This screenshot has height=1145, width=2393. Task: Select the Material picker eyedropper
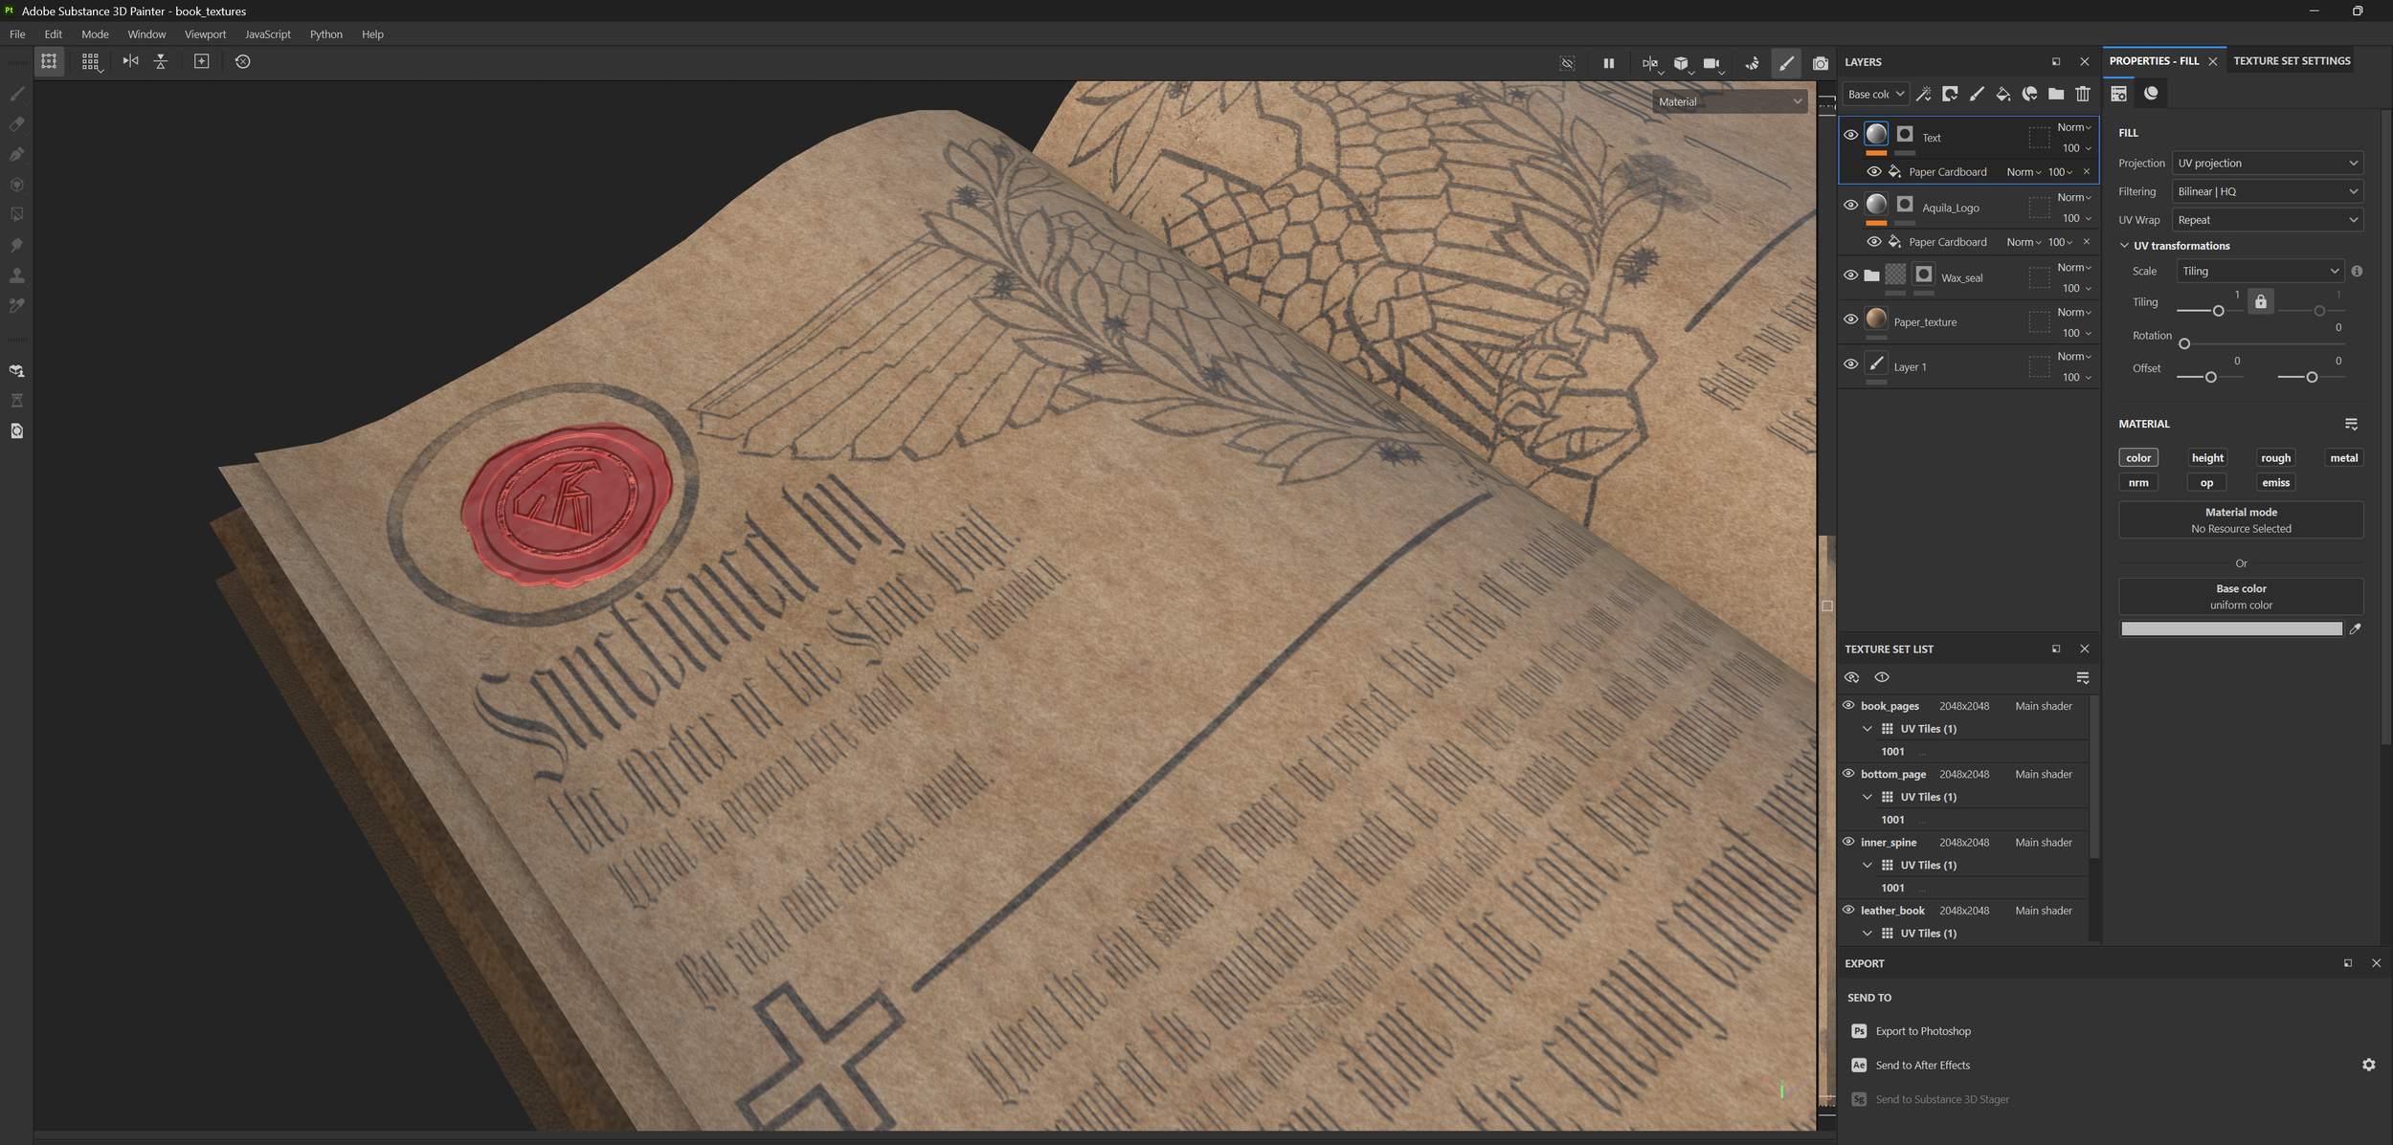16,306
